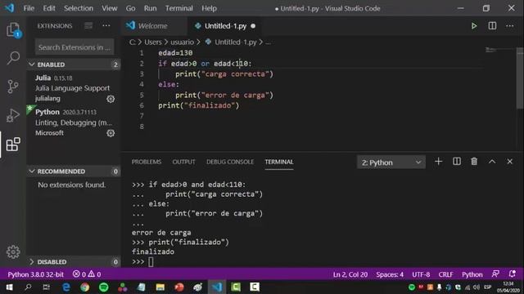Screen dimensions: 524x294
Task: Open the Source Control view
Action: (x=13, y=87)
